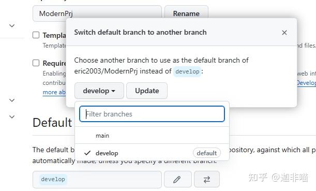Select the develop branch entry
Image resolution: width=316 pixels, height=191 pixels.
click(152, 153)
